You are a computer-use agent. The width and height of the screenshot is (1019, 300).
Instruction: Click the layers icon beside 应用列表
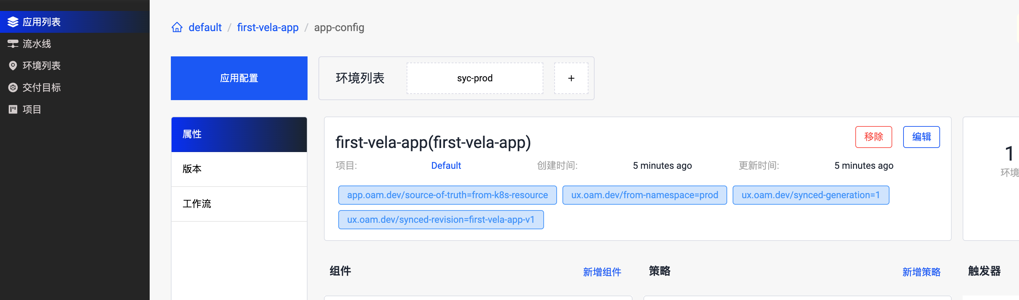click(x=13, y=22)
